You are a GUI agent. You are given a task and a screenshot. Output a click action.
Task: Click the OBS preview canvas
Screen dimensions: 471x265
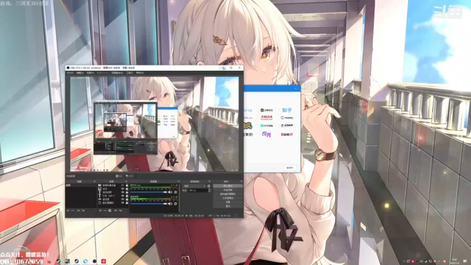[x=154, y=124]
